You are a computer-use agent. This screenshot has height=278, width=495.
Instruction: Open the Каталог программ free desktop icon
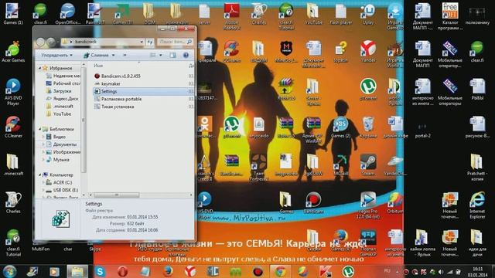[450, 15]
